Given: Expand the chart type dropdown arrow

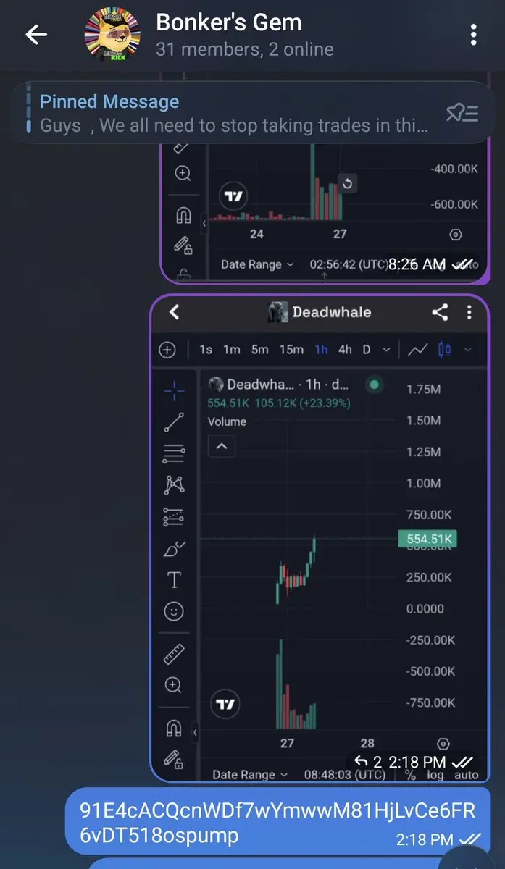Looking at the screenshot, I should pyautogui.click(x=467, y=350).
